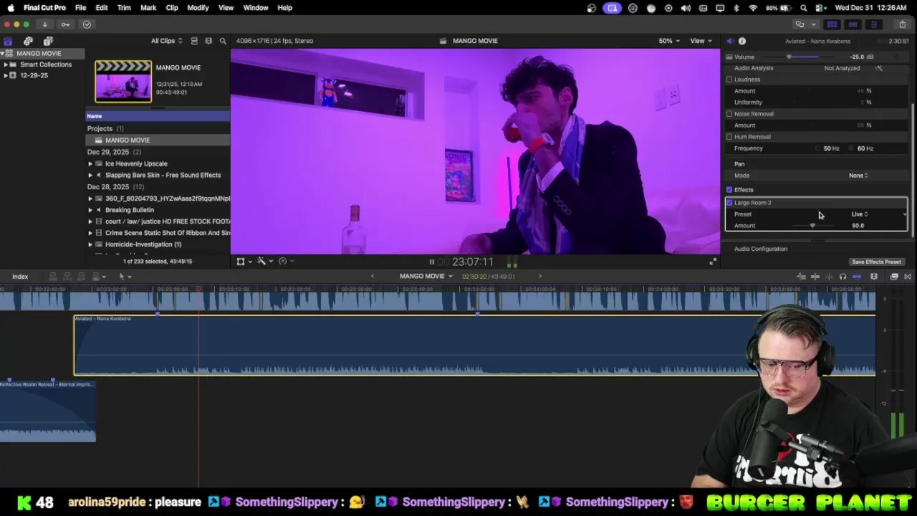Select the Audio inspector speaker tab
This screenshot has height=516, width=917.
(x=729, y=41)
